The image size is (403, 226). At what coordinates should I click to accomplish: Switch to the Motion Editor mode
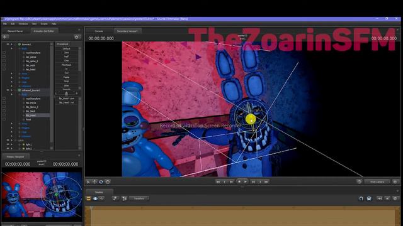click(x=95, y=198)
